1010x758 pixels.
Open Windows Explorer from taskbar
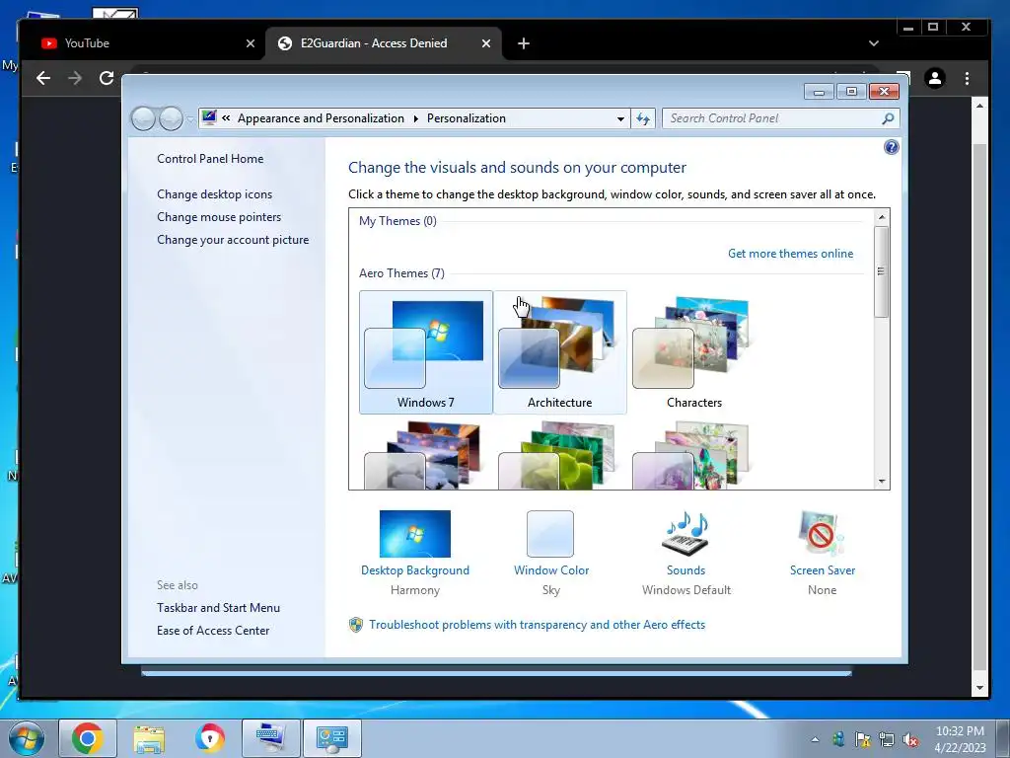(x=149, y=738)
